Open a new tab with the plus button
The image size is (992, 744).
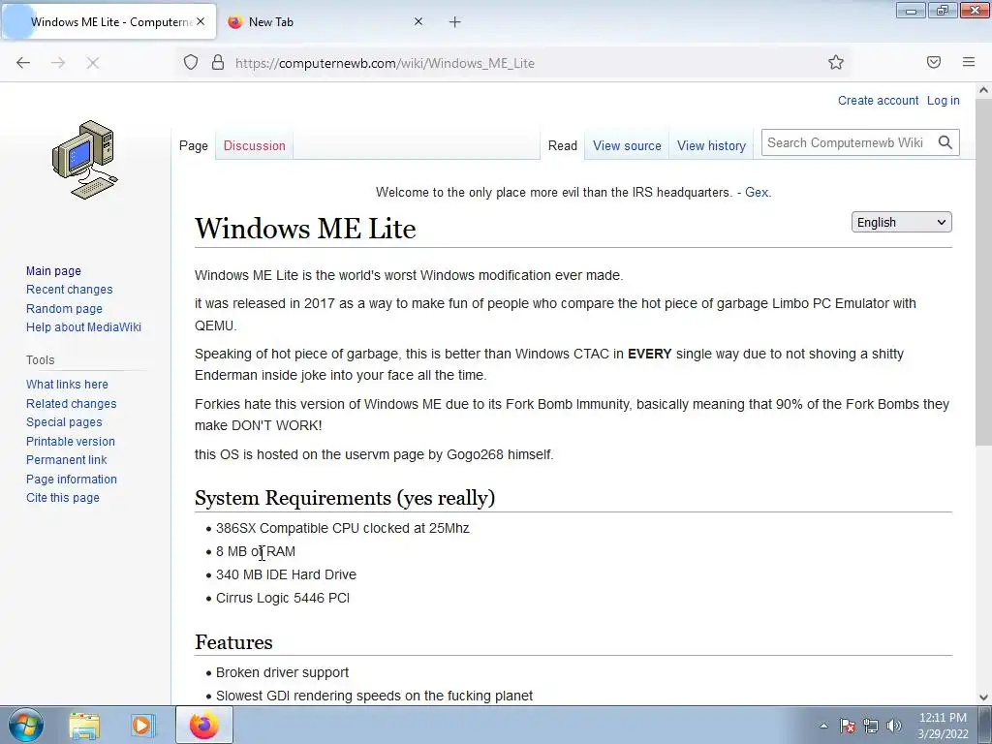(x=455, y=22)
